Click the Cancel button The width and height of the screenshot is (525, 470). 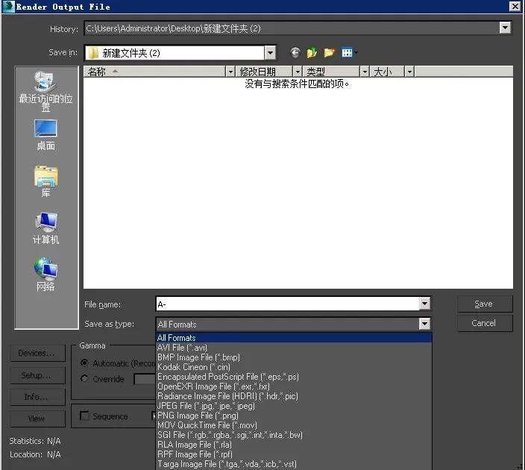click(x=484, y=323)
